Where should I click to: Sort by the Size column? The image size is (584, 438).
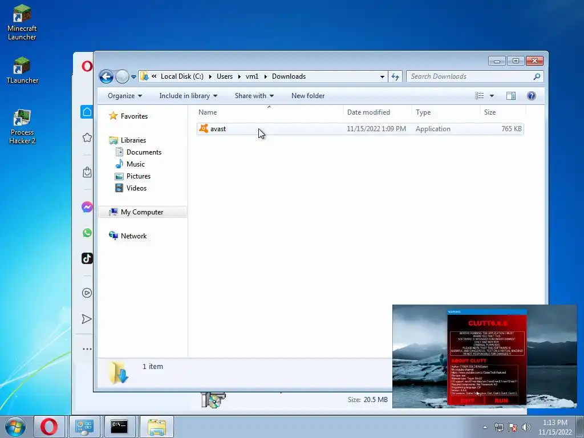point(503,112)
